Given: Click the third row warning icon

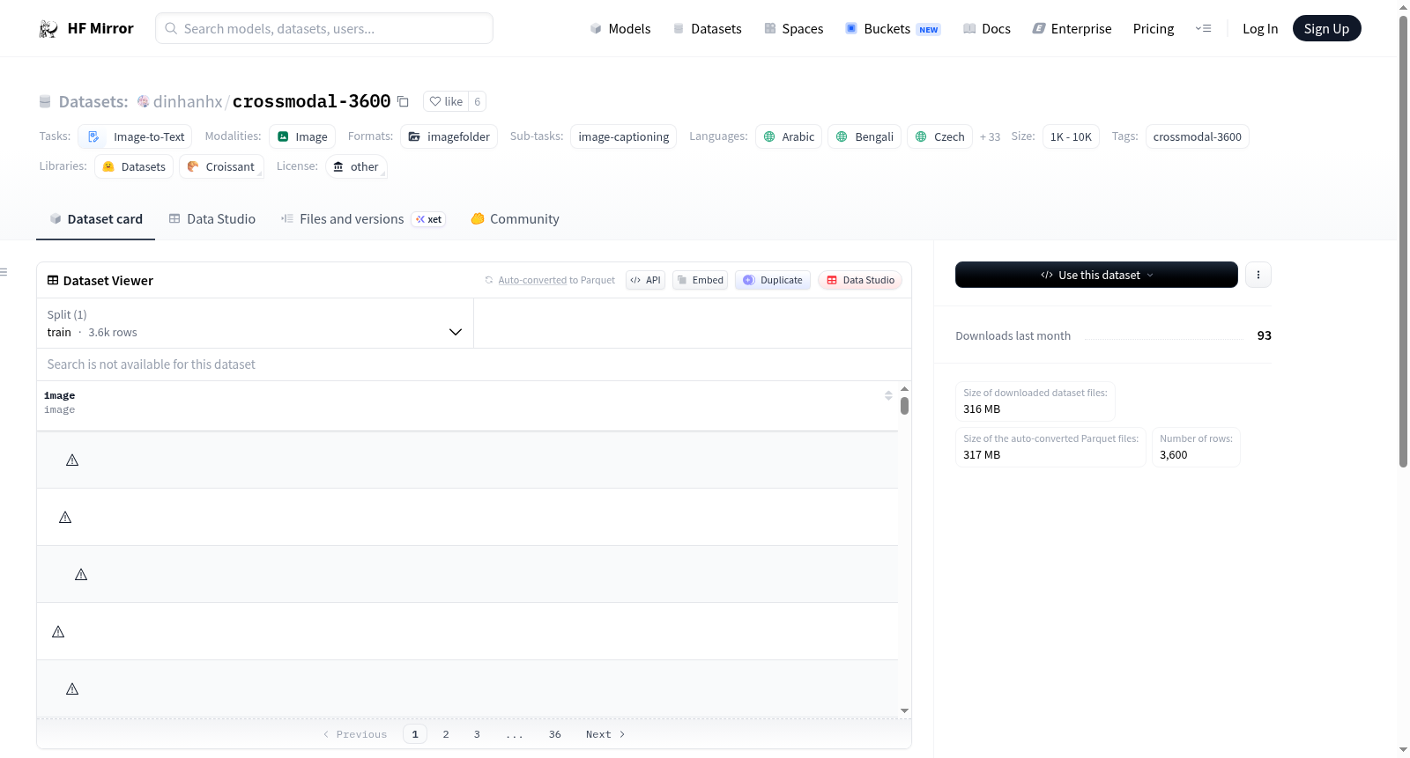Looking at the screenshot, I should tap(81, 574).
